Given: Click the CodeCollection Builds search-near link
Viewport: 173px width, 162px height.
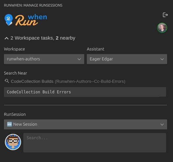Looking at the screenshot, I should (68, 81).
